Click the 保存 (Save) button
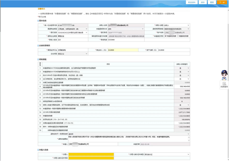This screenshot has height=161, width=229. coord(203,2)
